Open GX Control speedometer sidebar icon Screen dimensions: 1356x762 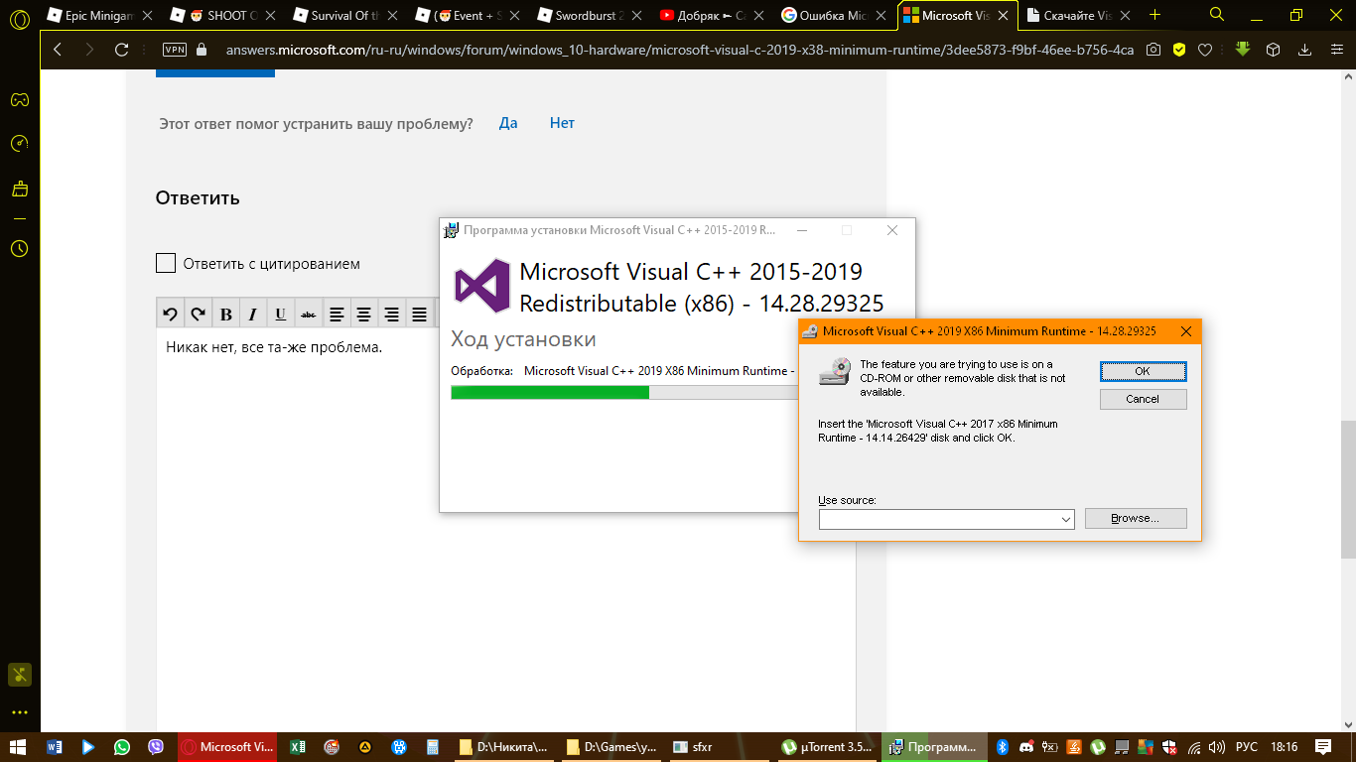pos(19,144)
